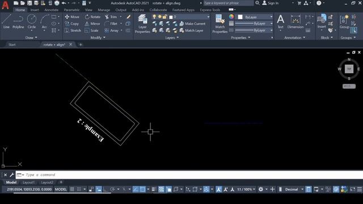Toggle layer lock padlock icon

click(164, 17)
